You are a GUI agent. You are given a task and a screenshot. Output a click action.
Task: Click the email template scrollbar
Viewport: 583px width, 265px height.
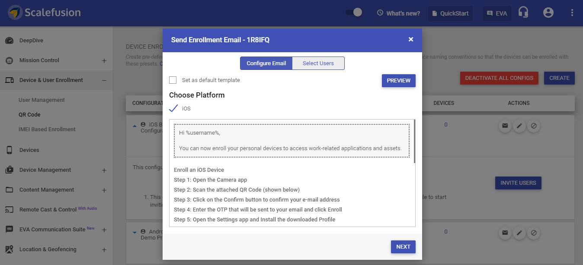coord(414,142)
